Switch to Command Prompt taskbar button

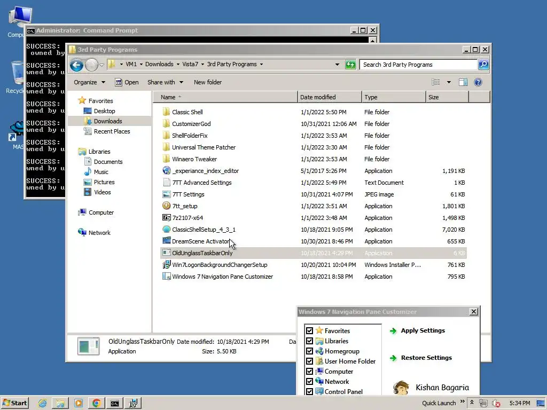coord(115,404)
